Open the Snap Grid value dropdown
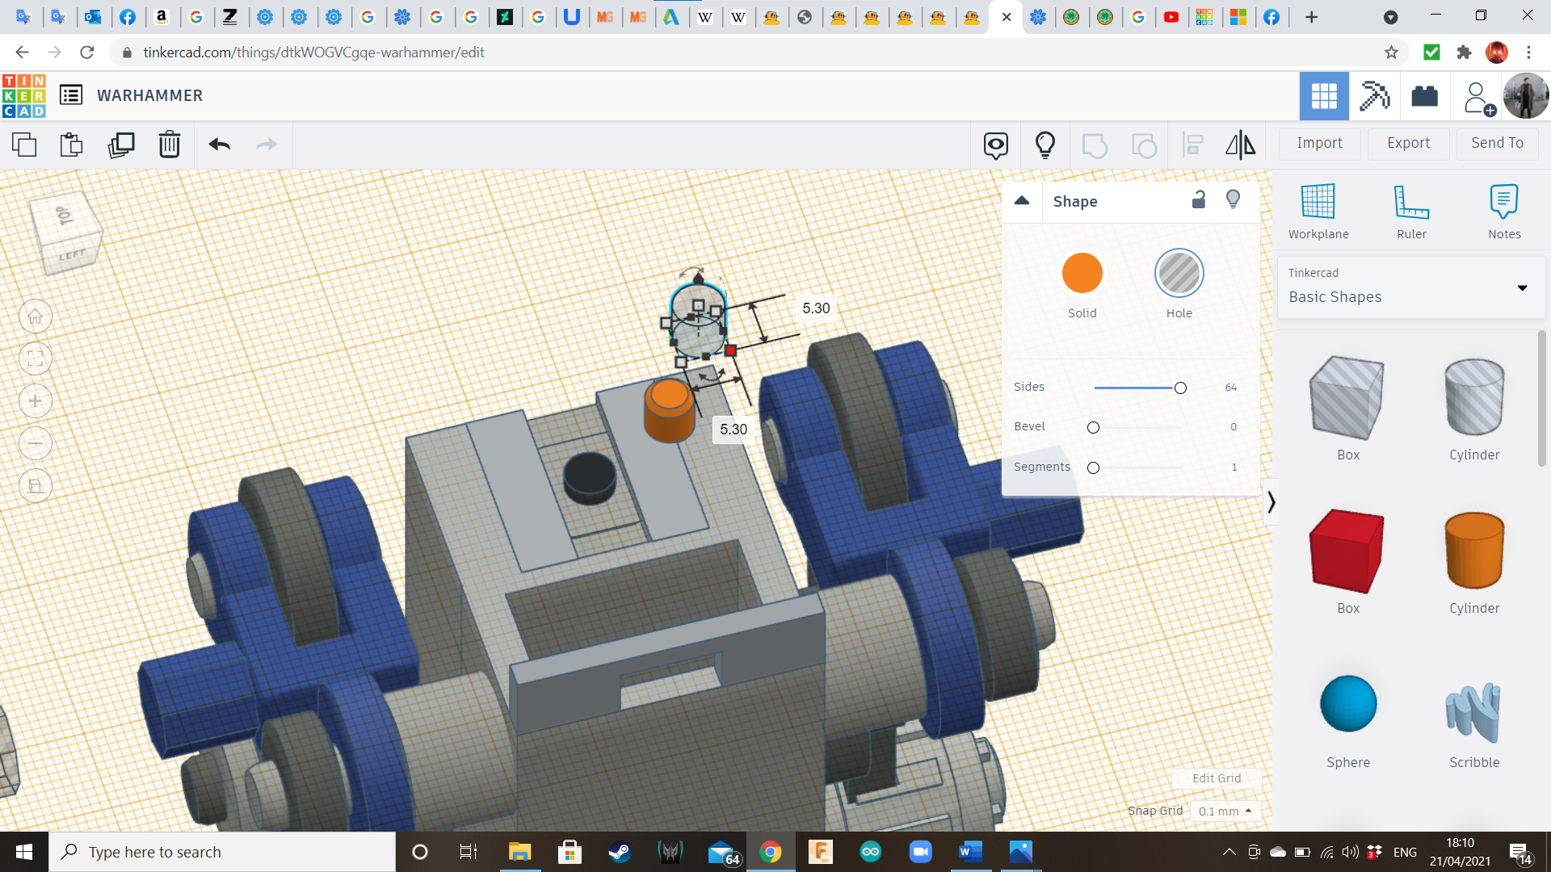 (x=1225, y=811)
